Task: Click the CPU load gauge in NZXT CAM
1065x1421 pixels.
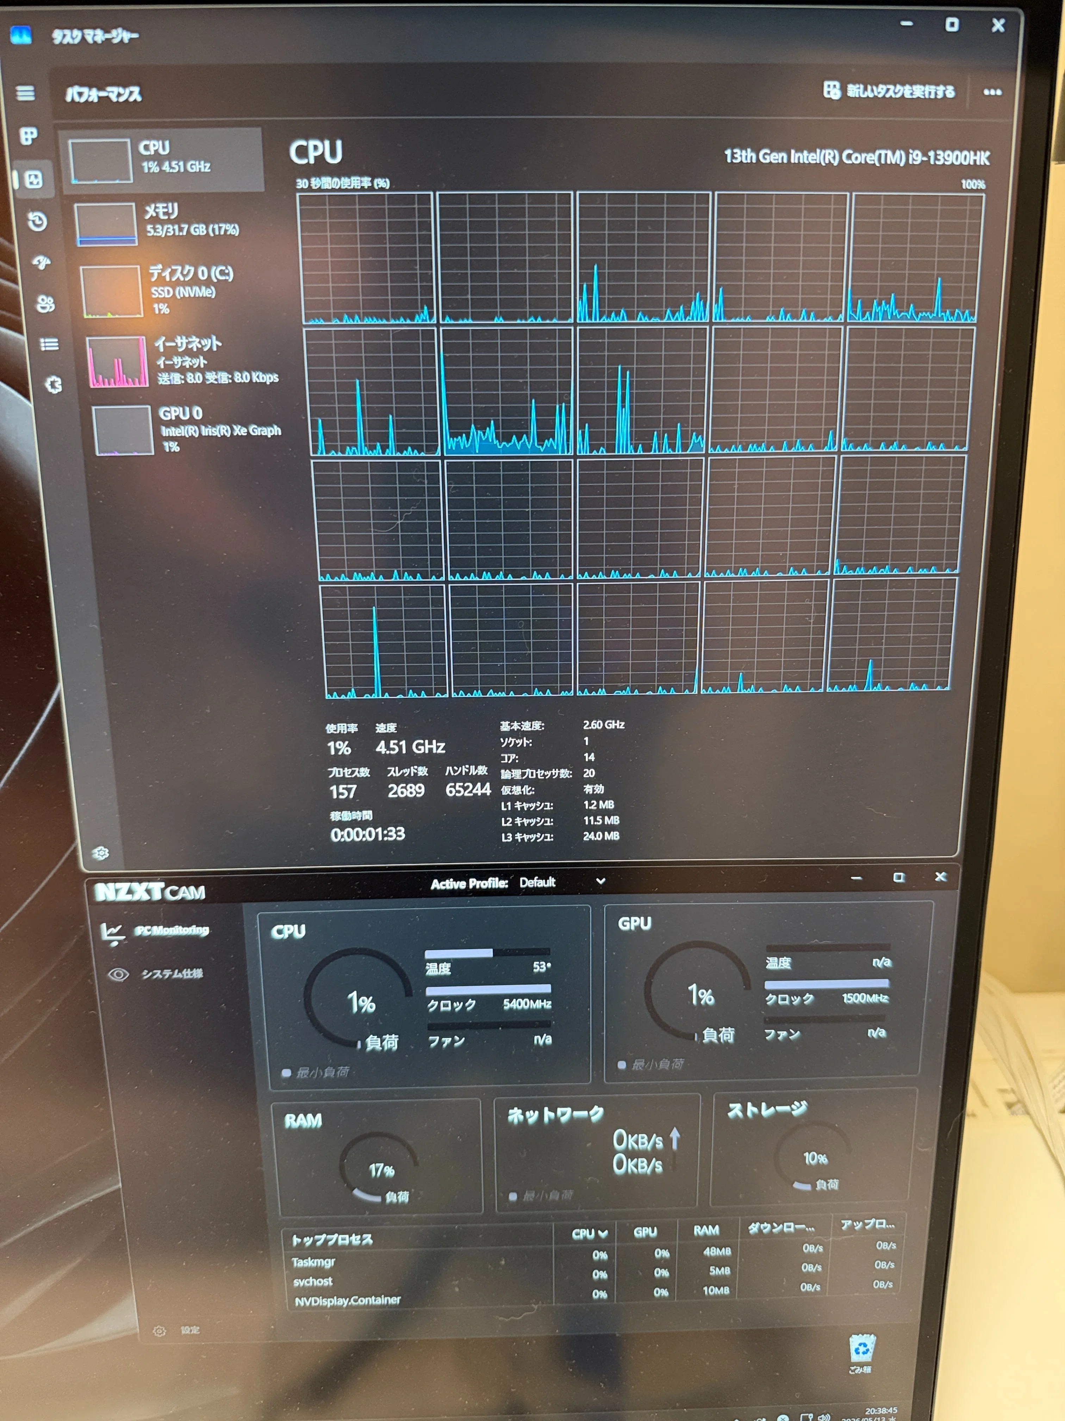Action: (x=358, y=998)
